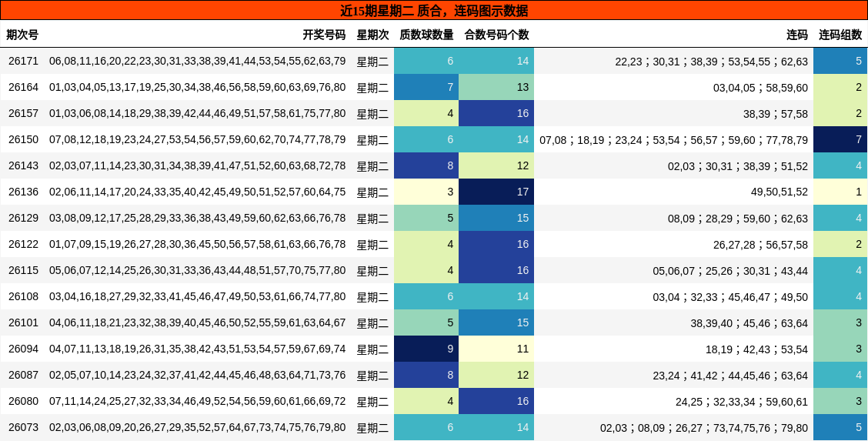Click 星期二 cell in row 26171
The image size is (868, 441).
coord(372,62)
